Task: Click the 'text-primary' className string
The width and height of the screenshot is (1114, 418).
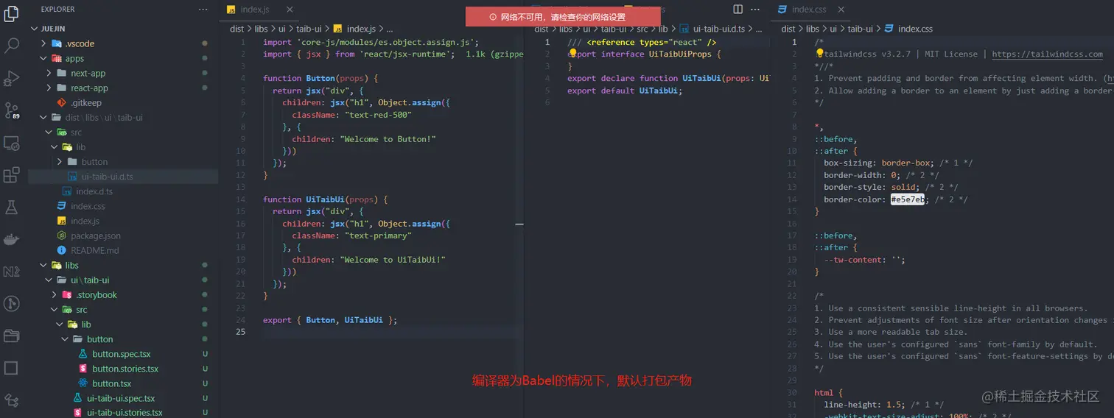Action: (378, 235)
